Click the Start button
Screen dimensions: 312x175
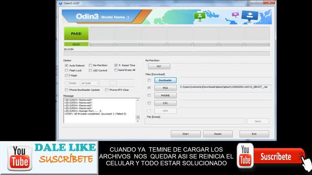(186, 134)
